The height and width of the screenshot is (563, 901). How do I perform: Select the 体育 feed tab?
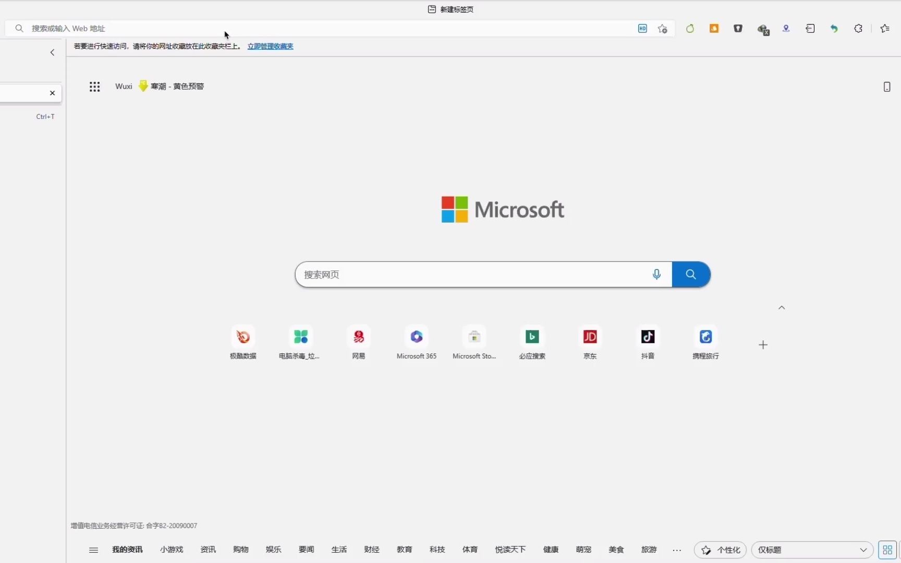click(x=470, y=549)
